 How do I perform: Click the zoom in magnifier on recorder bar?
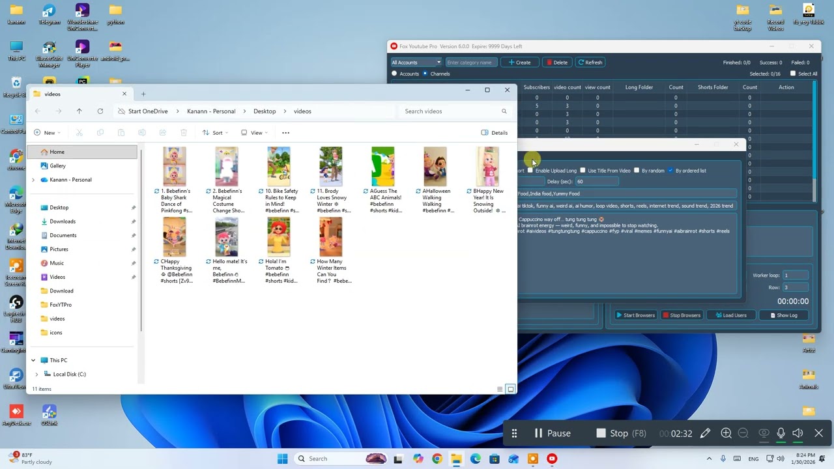tap(726, 433)
